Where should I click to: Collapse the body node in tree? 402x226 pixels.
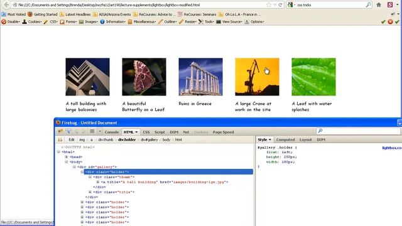67,162
